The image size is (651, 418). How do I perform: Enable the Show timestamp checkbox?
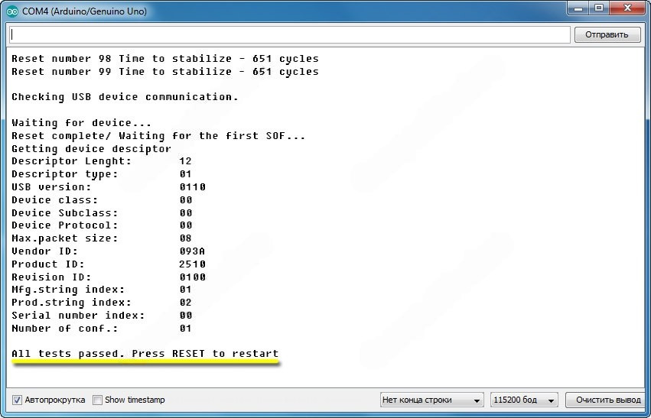point(97,400)
